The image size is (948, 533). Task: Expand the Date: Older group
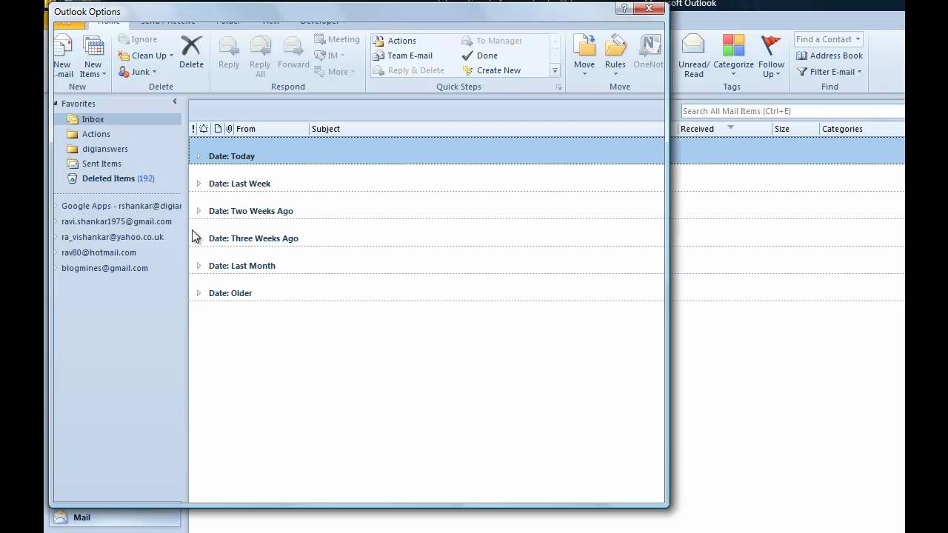coord(198,293)
